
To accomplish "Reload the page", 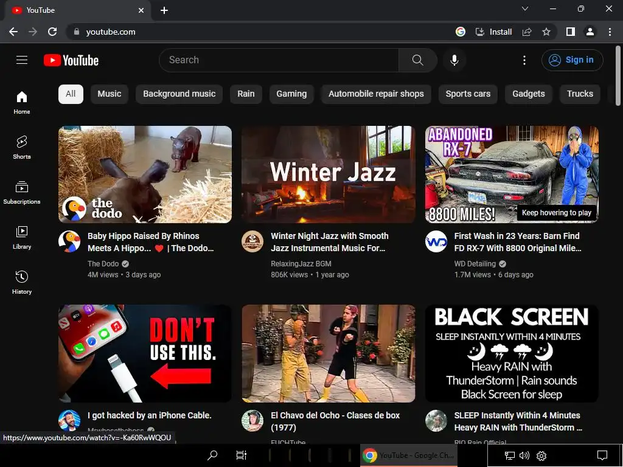I will tap(52, 32).
